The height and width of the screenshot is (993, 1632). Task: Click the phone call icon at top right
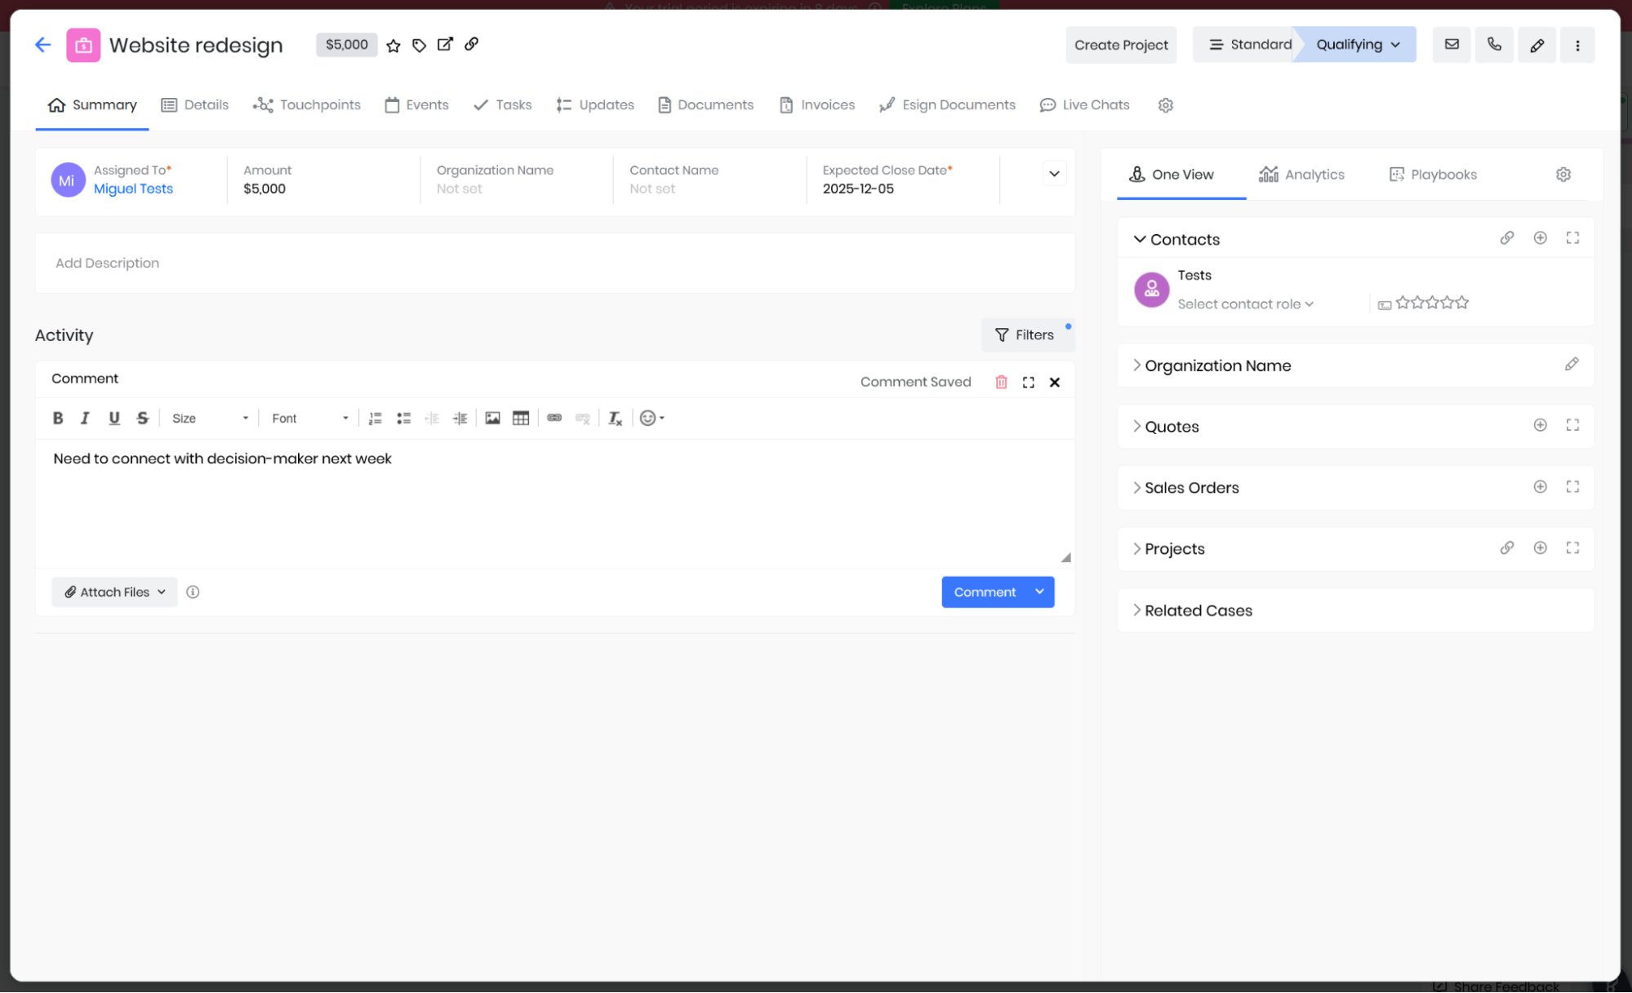pyautogui.click(x=1494, y=45)
